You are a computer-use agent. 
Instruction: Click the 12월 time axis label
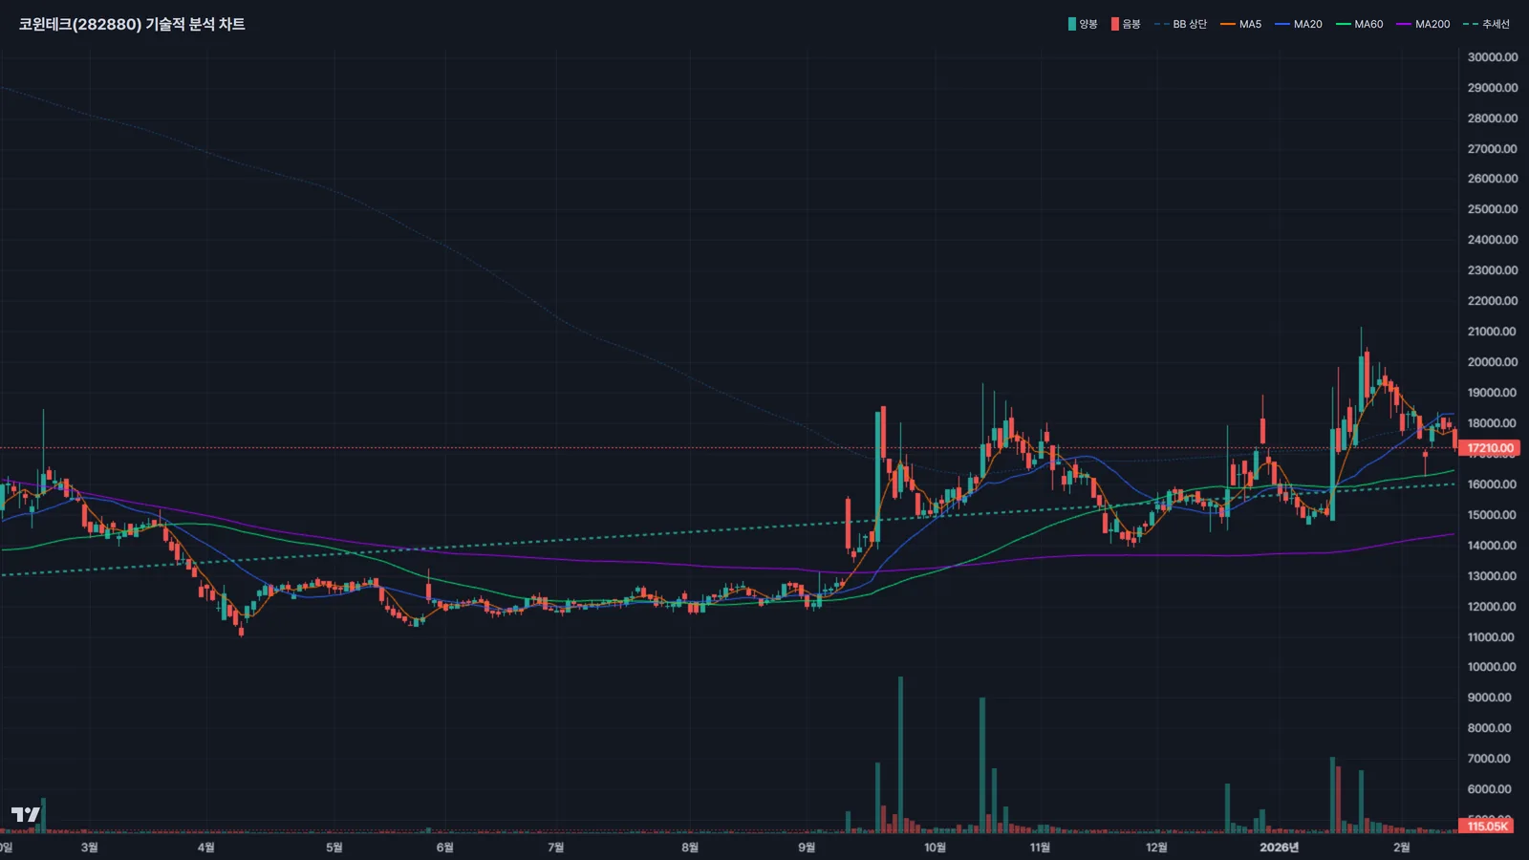[x=1156, y=848]
